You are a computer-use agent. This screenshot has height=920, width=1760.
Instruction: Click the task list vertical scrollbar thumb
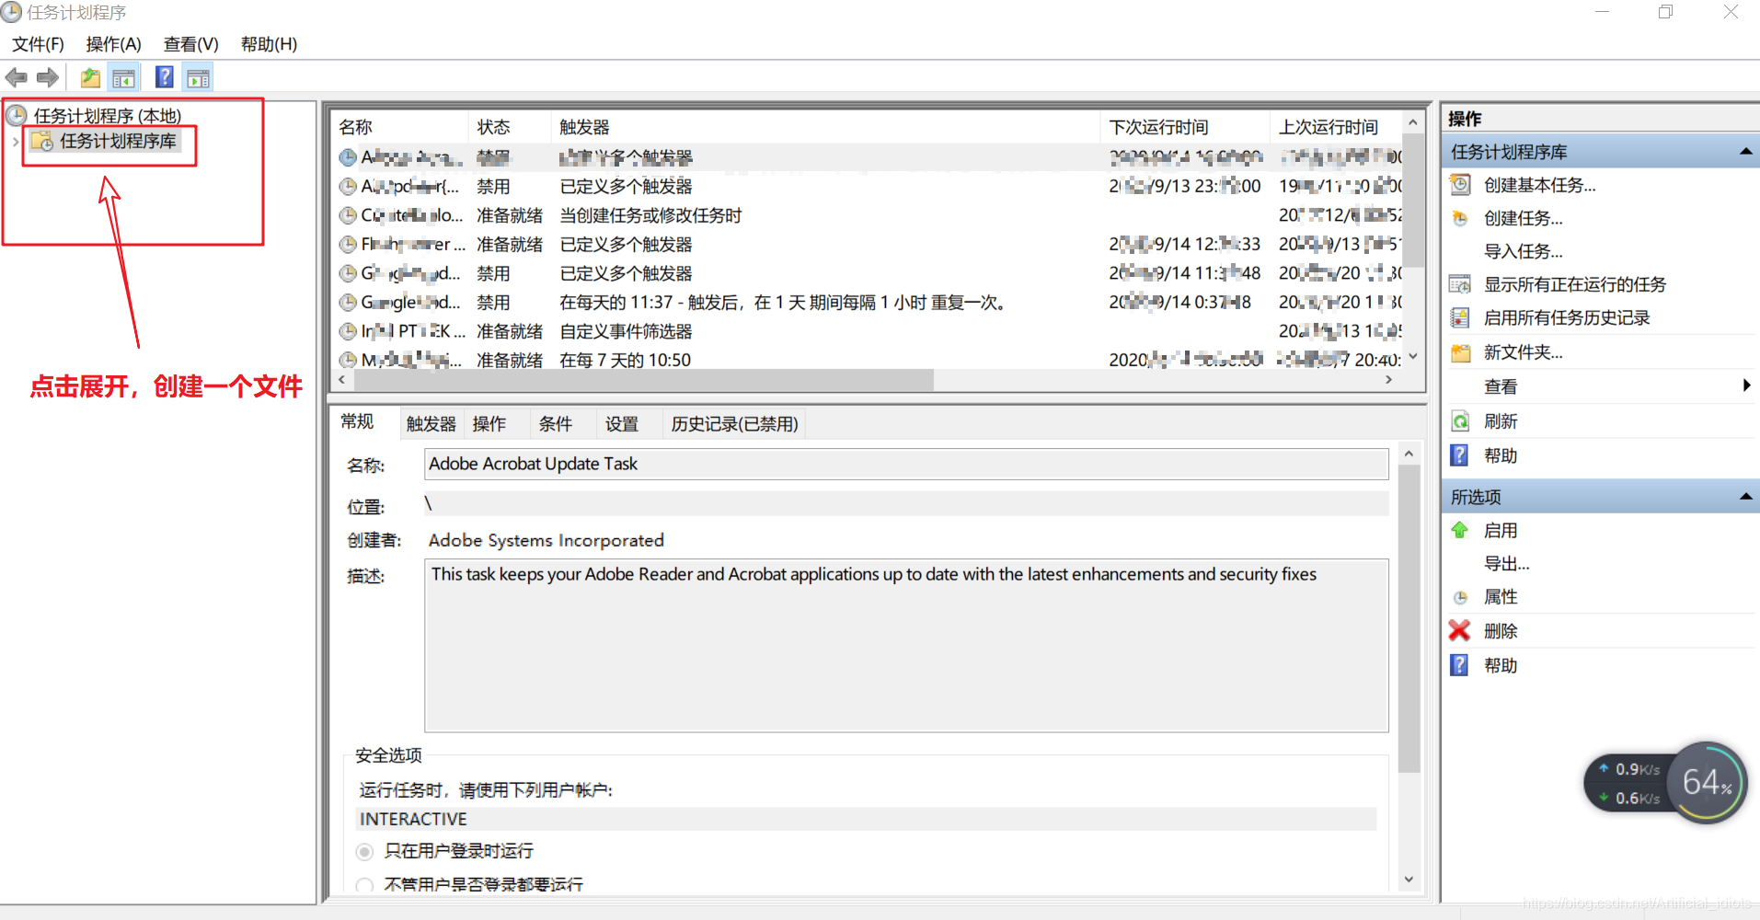point(1413,201)
